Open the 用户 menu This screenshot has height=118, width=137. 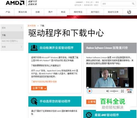[x=50, y=12]
